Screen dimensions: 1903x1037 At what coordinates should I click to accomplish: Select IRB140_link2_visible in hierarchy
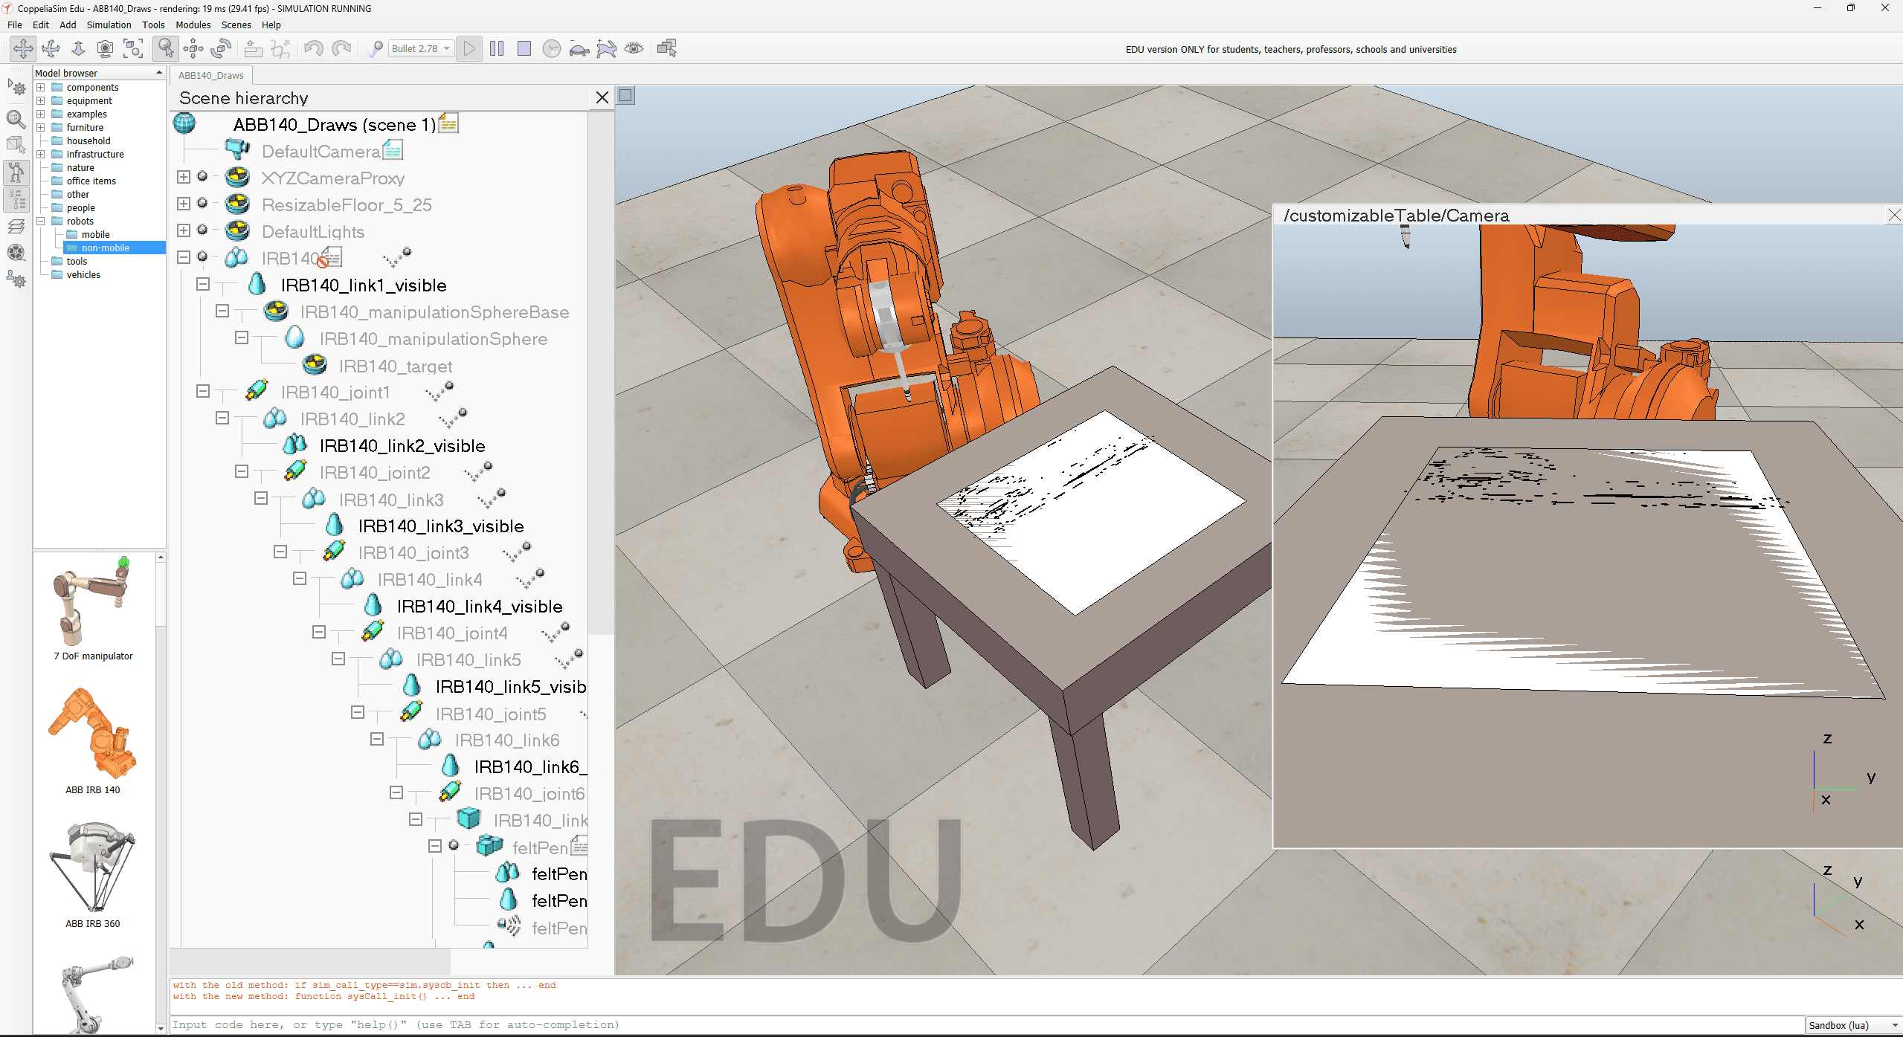402,446
